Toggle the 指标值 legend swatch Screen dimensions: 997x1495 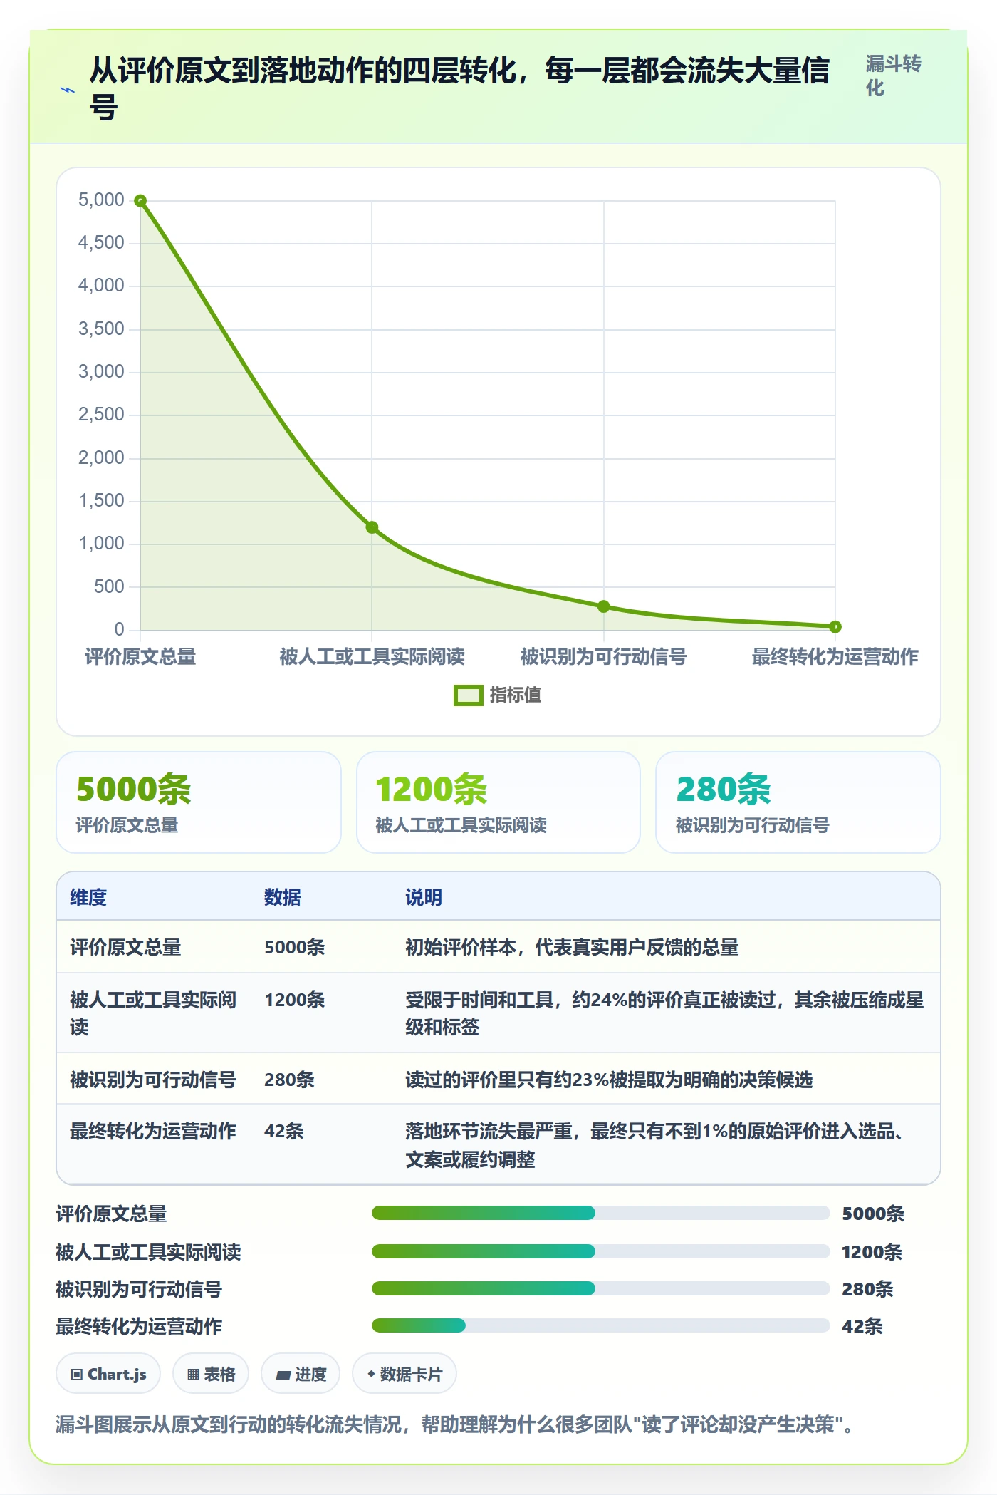click(468, 695)
